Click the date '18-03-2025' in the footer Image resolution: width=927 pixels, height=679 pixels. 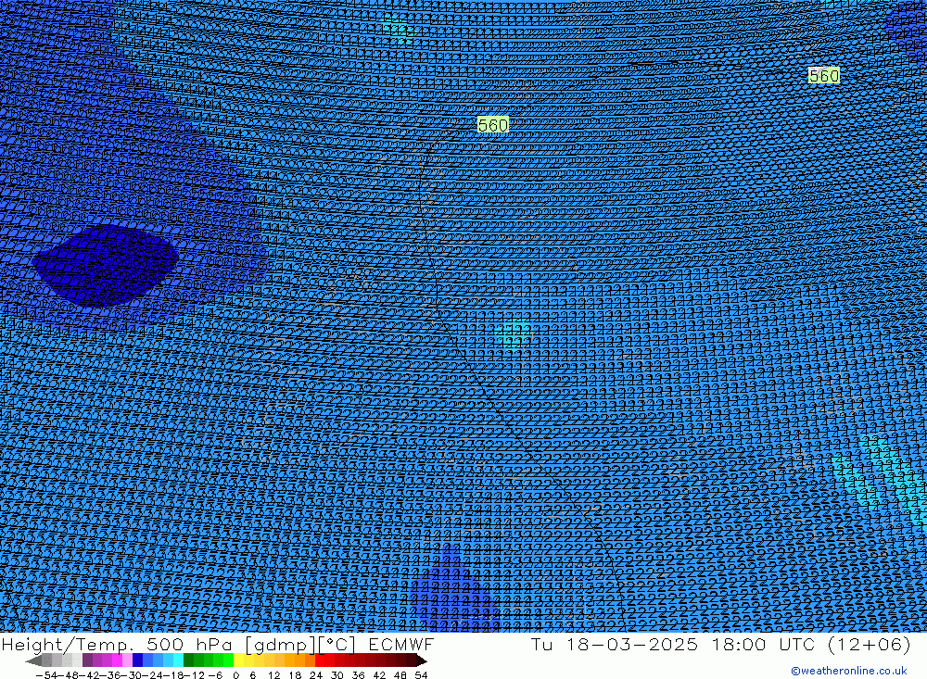tap(632, 644)
